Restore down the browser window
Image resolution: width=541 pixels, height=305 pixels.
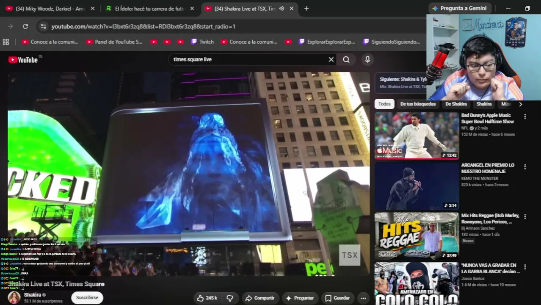(x=527, y=8)
